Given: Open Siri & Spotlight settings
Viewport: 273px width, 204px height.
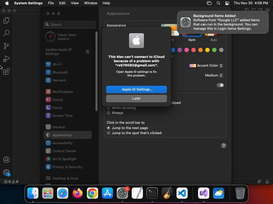Looking at the screenshot, I should 68,159.
